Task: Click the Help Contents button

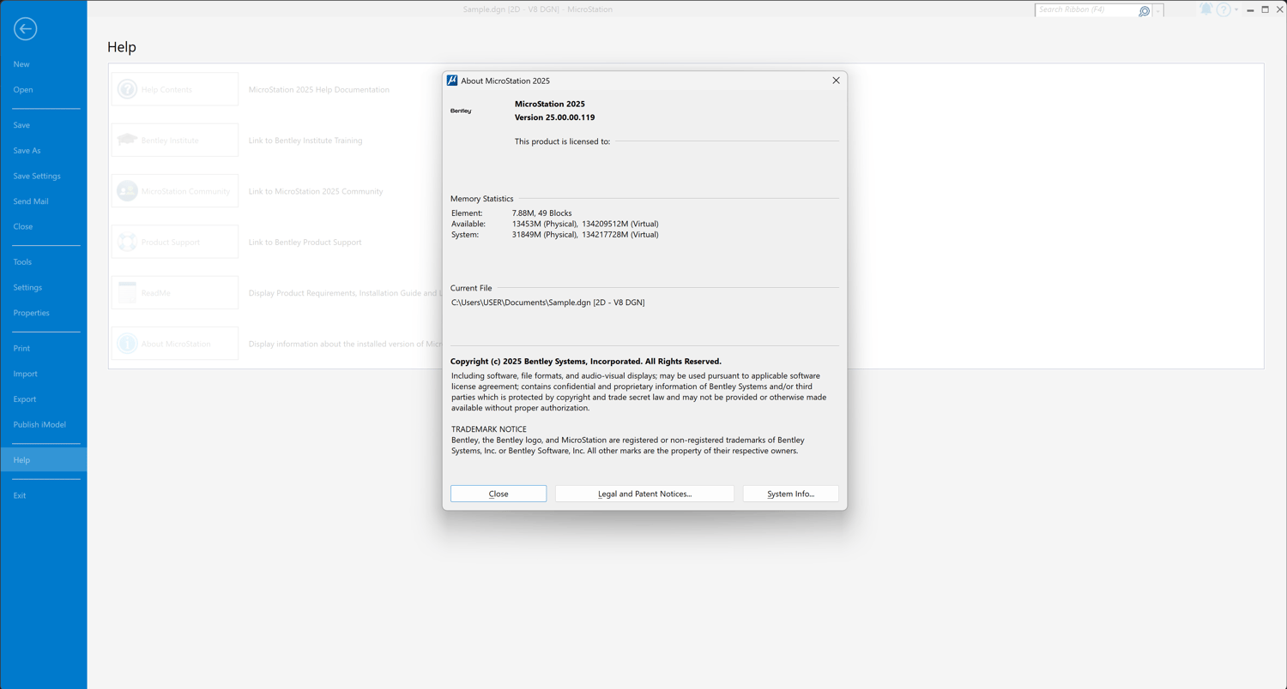Action: coord(175,89)
